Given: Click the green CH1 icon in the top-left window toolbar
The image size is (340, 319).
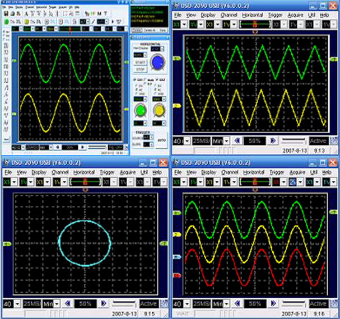Looking at the screenshot, I should click(6, 22).
